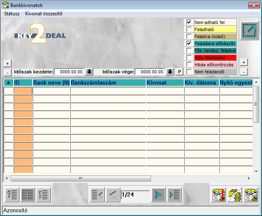Image resolution: width=262 pixels, height=216 pixels.
Task: Click the rightmost money stack icon
Action: click(x=250, y=195)
